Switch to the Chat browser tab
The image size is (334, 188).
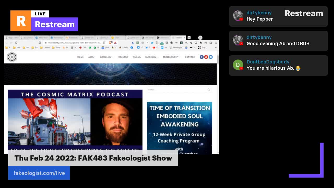[117, 38]
